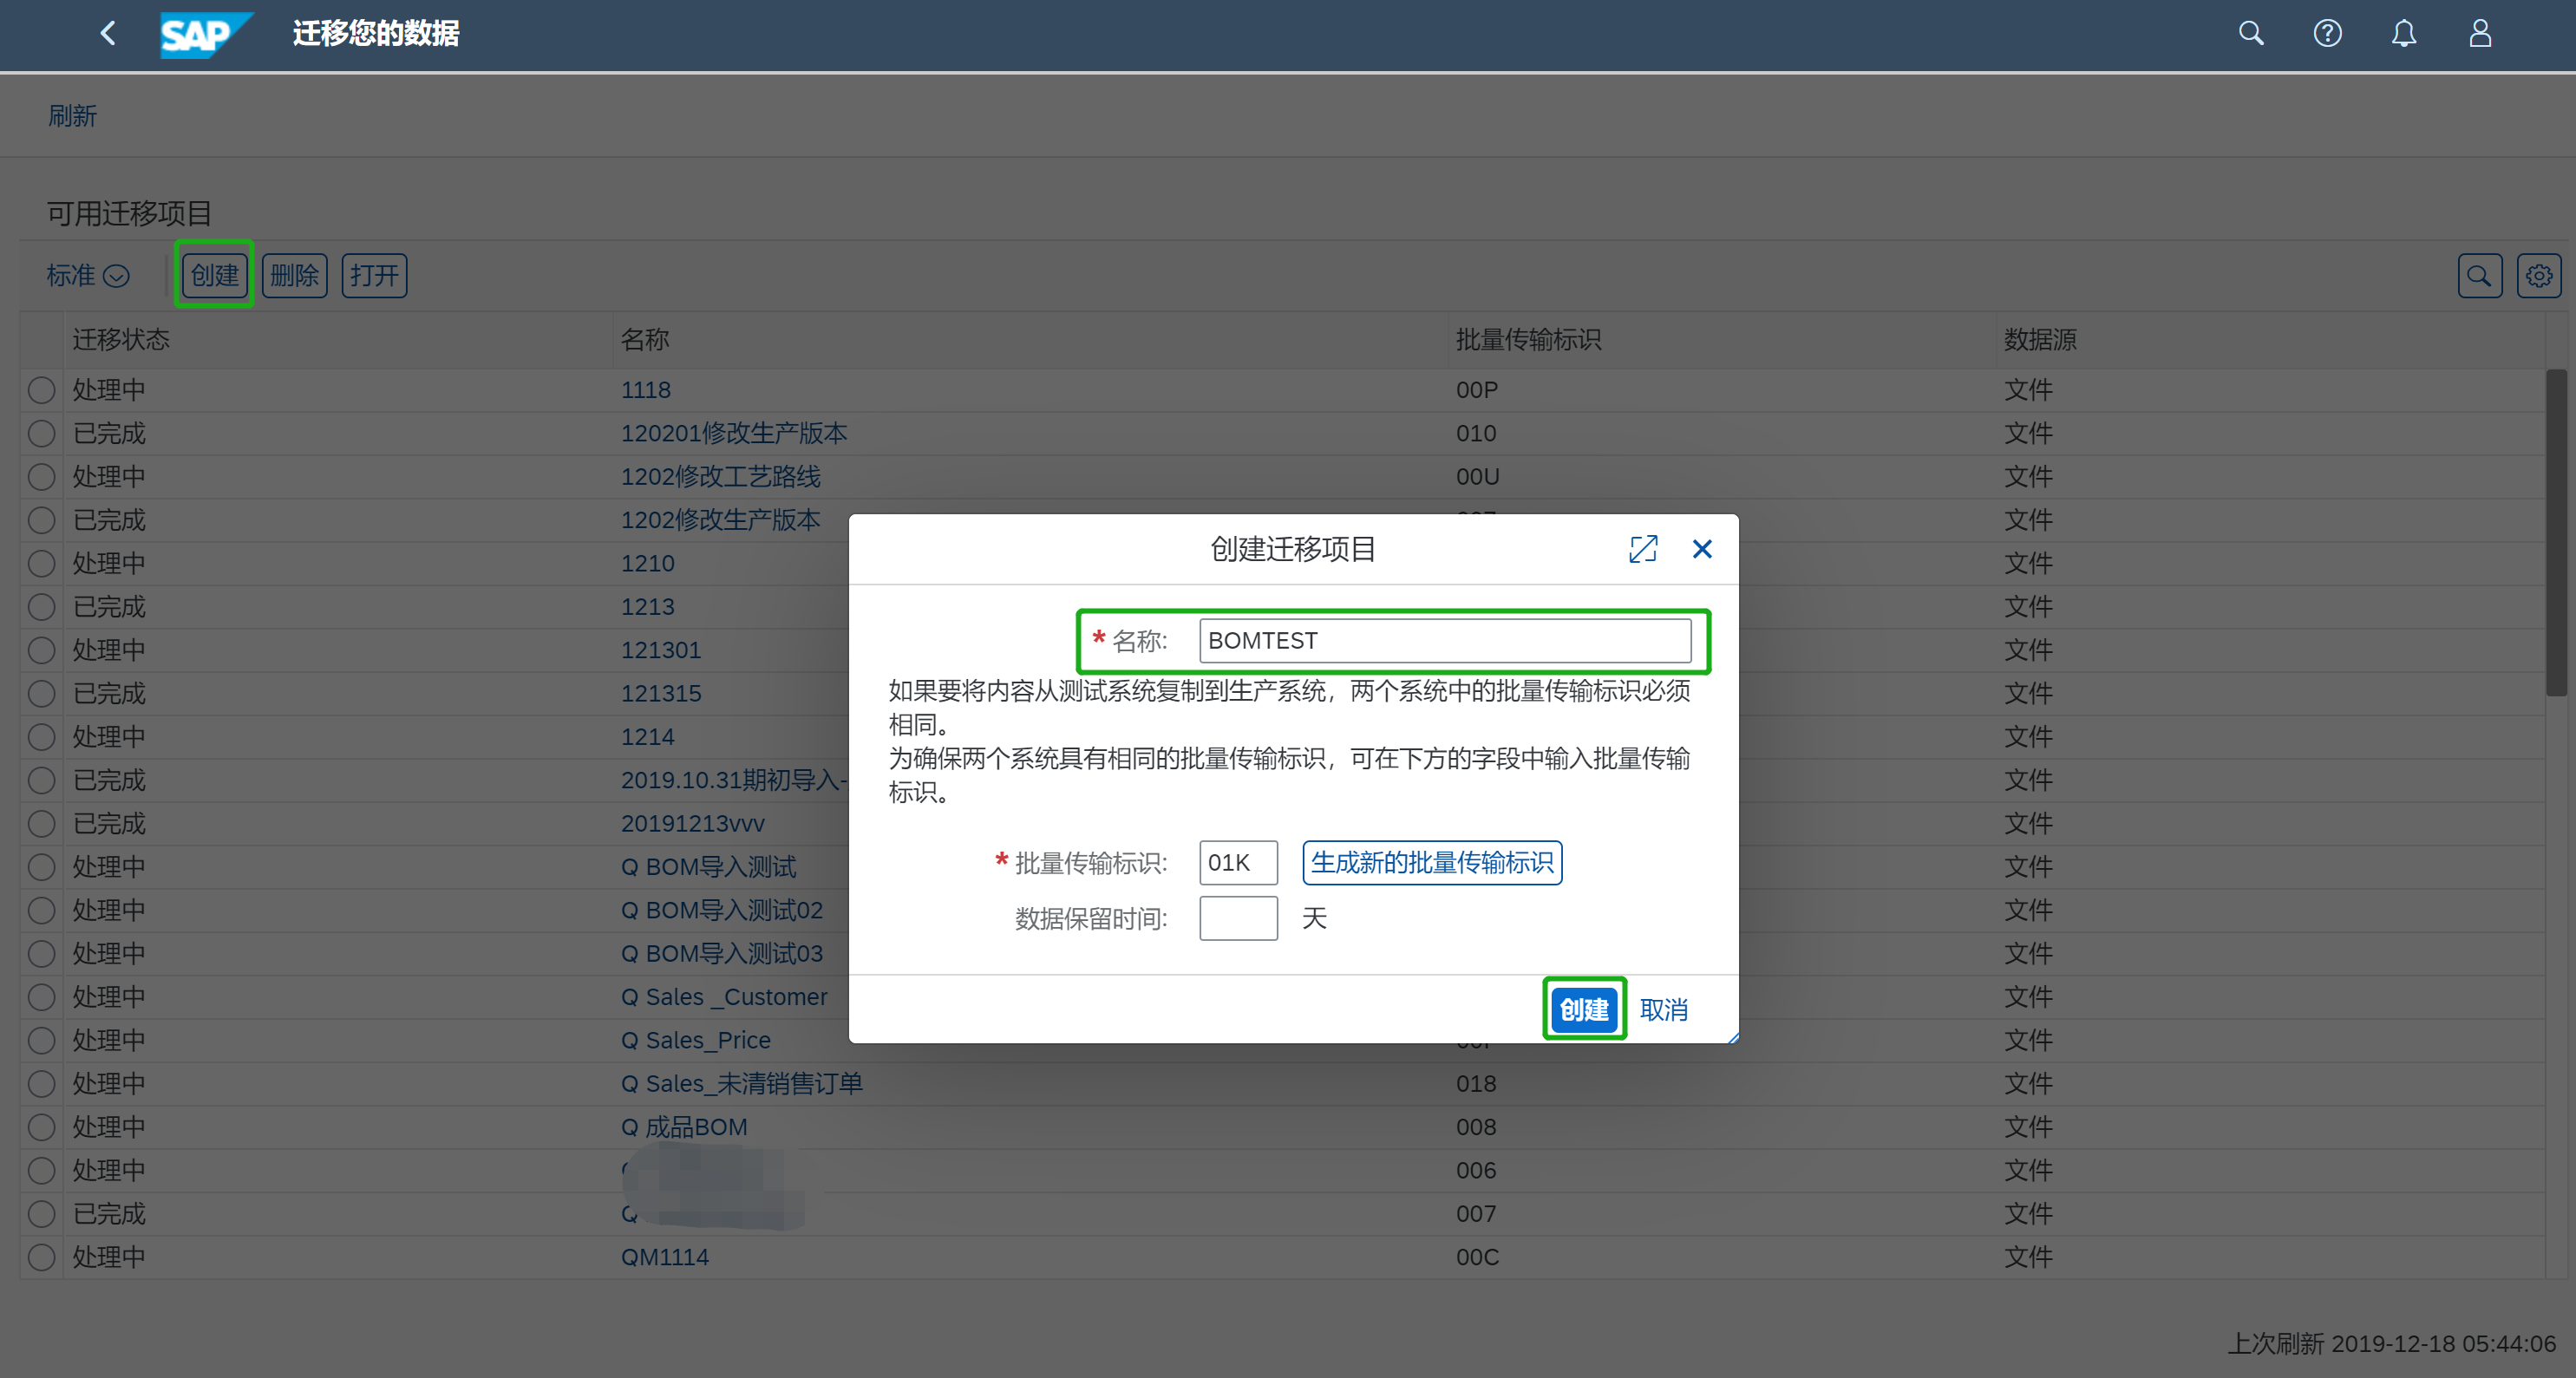Image resolution: width=2576 pixels, height=1378 pixels.
Task: Click transfer ID cell 00U
Action: point(1476,477)
